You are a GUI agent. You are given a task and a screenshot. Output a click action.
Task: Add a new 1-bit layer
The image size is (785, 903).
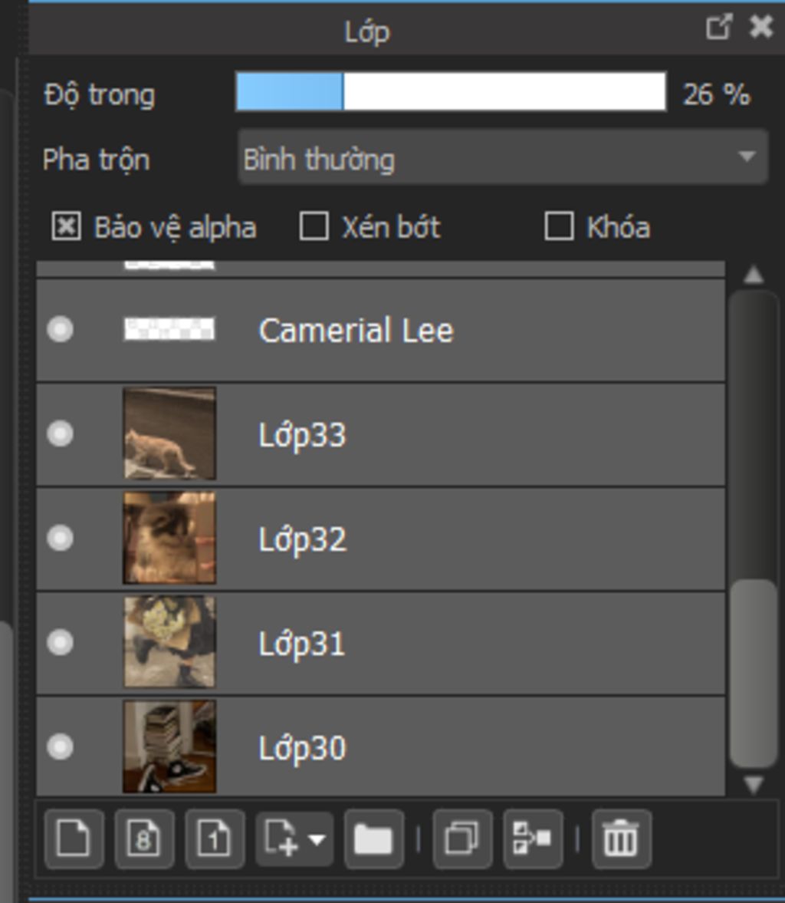pyautogui.click(x=214, y=839)
